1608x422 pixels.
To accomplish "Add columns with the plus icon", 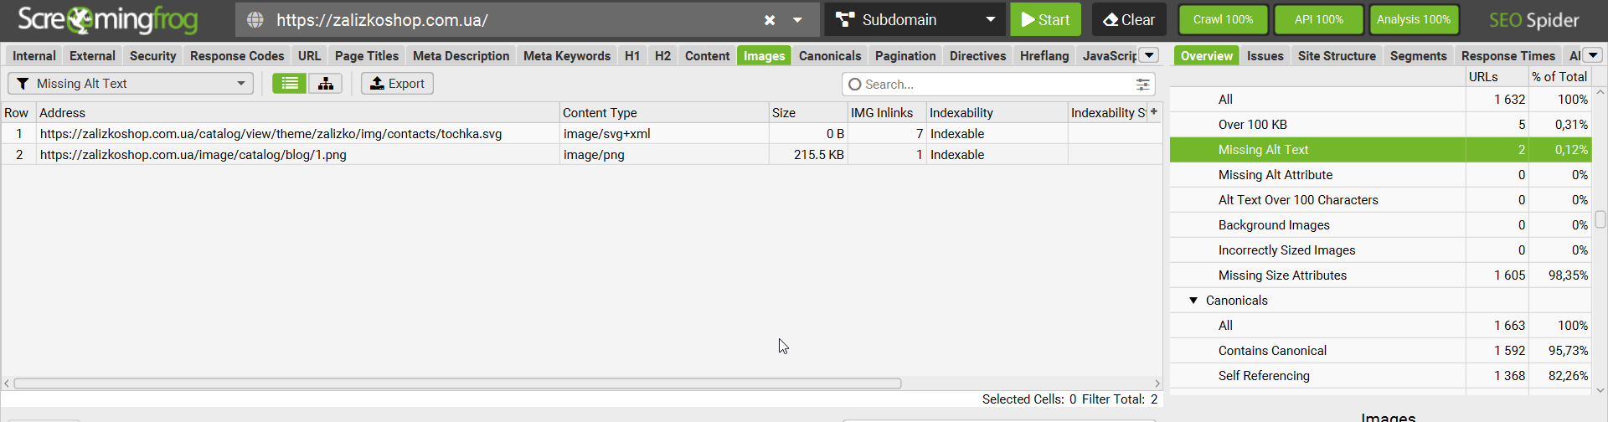I will (x=1154, y=111).
